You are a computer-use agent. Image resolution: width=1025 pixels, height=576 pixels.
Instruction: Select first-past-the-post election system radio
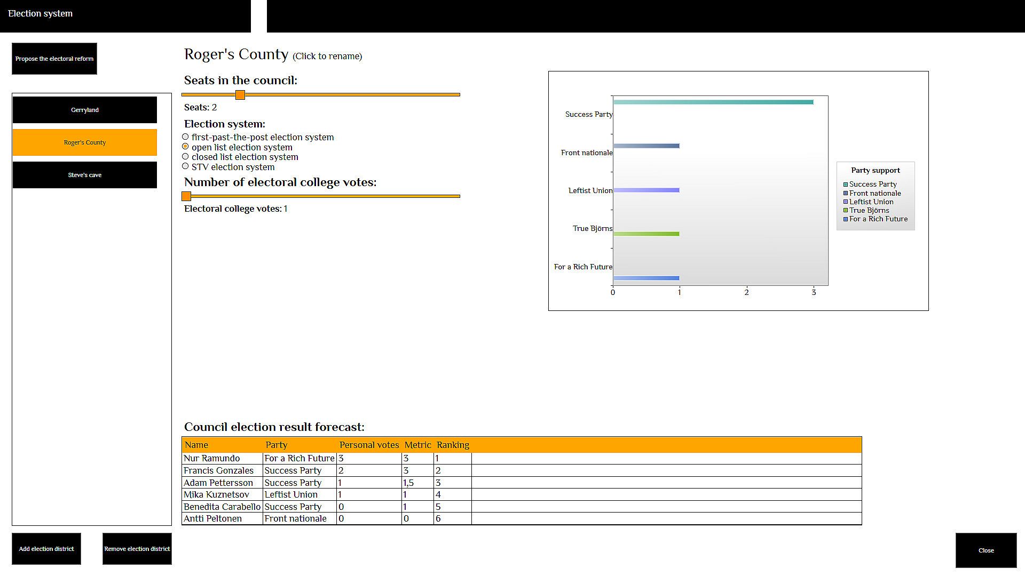[185, 137]
